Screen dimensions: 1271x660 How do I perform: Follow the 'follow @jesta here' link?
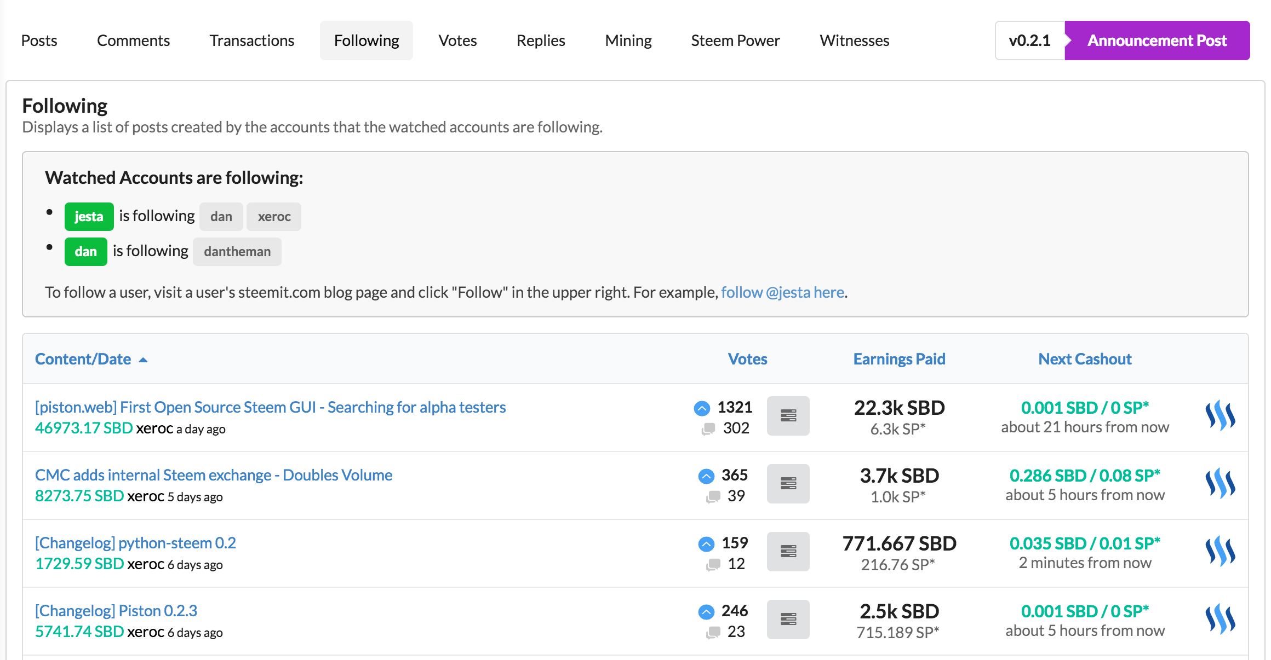[782, 292]
